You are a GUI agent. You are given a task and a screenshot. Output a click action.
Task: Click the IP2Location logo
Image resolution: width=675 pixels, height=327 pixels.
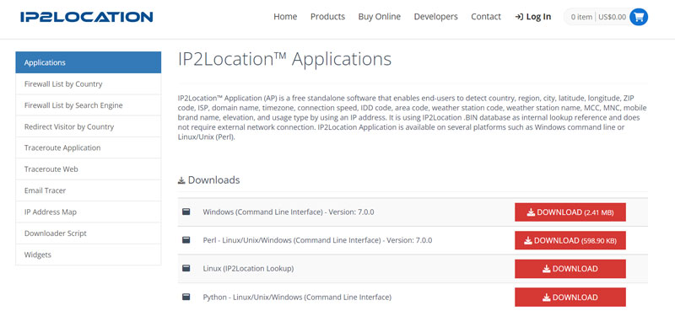point(87,17)
